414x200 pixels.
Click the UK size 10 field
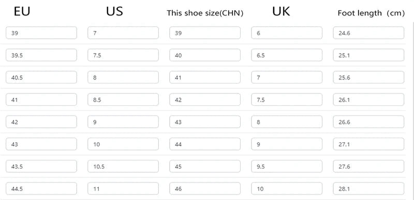click(x=287, y=189)
